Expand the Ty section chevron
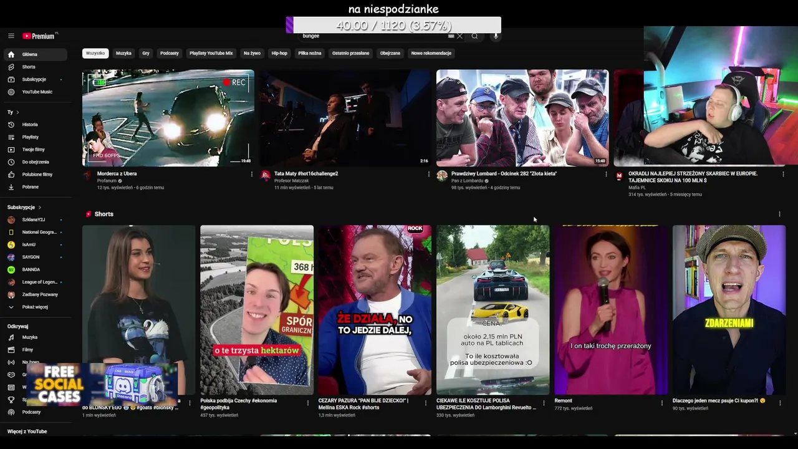This screenshot has height=449, width=798. point(17,112)
